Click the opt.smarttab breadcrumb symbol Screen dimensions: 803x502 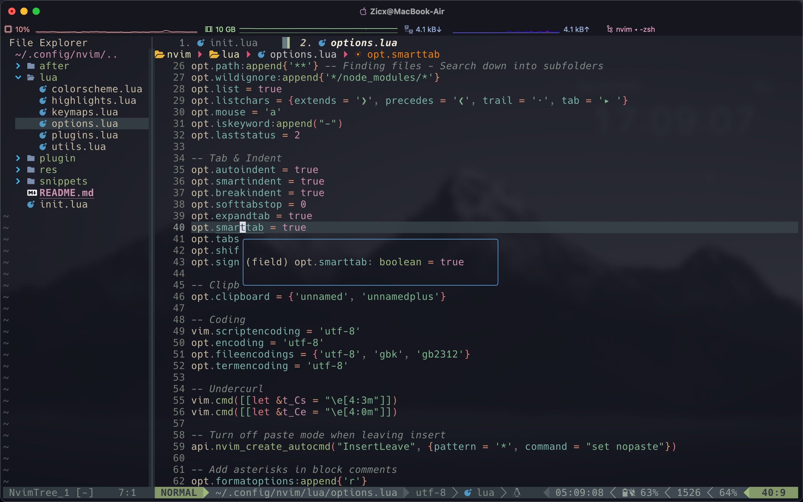(403, 54)
